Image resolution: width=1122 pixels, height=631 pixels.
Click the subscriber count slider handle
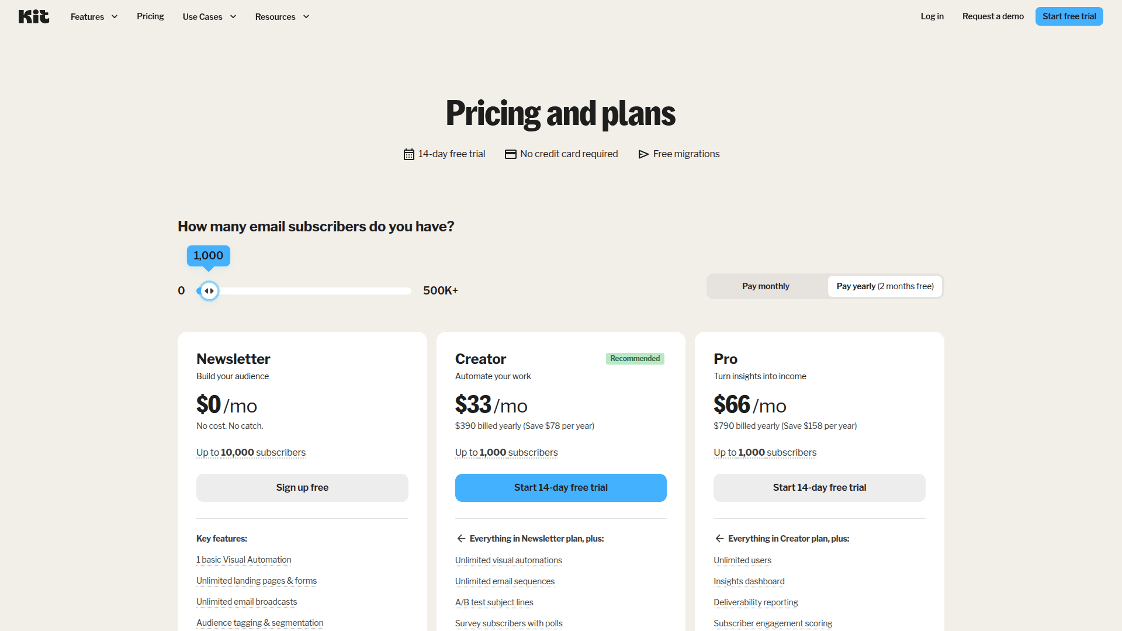(x=209, y=290)
